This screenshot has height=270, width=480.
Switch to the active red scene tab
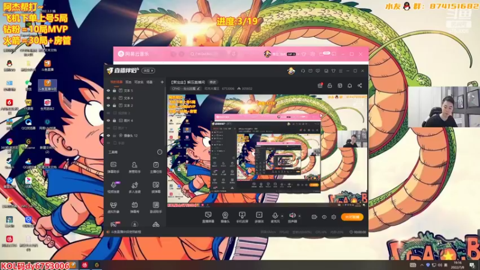116,82
